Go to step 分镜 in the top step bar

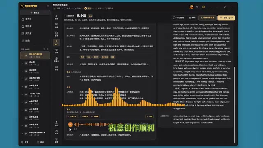coord(98,8)
